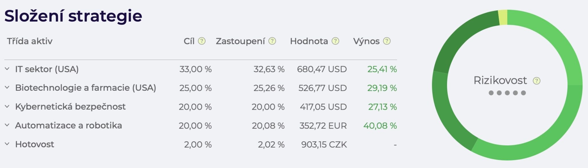Screen dimensions: 588x168
Task: Expand the Hotovost row chevron
Action: click(x=7, y=144)
